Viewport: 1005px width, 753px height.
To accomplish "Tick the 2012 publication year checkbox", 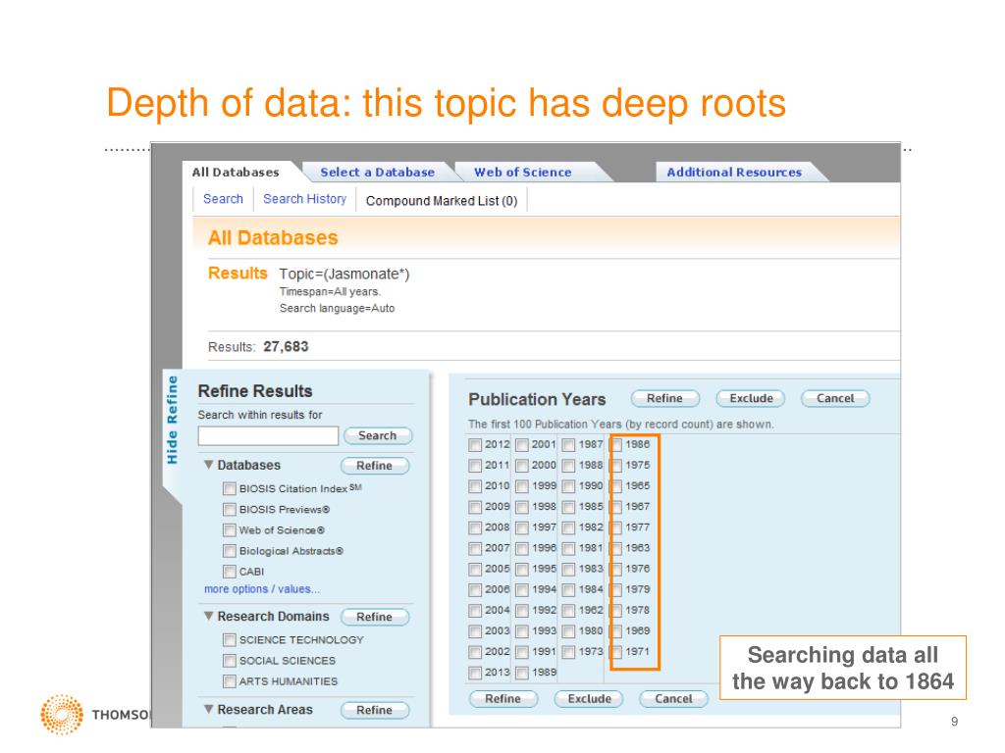I will [475, 445].
